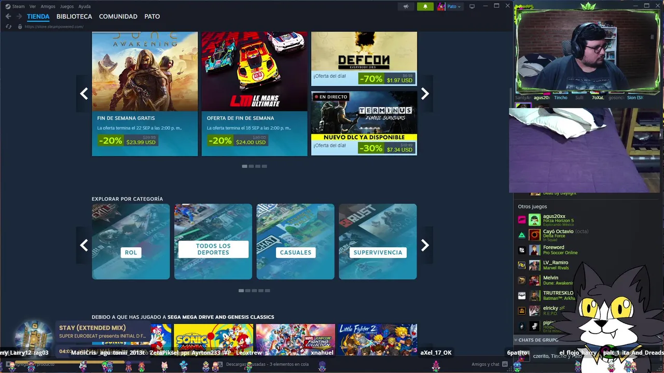Open the Dune Awakening free weekend card

pos(145,93)
